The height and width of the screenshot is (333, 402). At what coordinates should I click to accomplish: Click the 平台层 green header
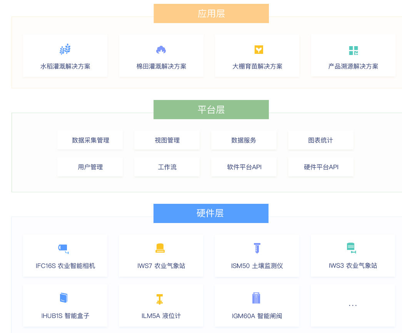[211, 110]
